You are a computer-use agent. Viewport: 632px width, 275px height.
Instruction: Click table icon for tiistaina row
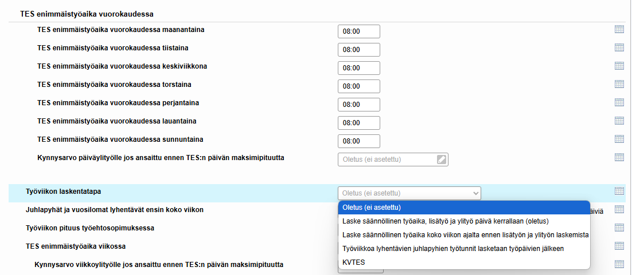click(619, 47)
